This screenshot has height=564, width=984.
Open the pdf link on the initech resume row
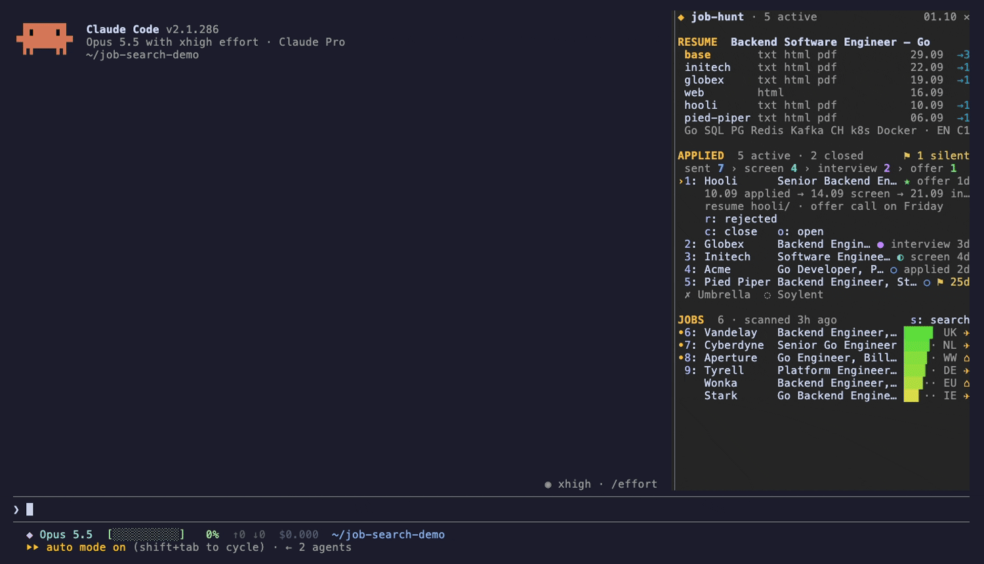pyautogui.click(x=827, y=68)
